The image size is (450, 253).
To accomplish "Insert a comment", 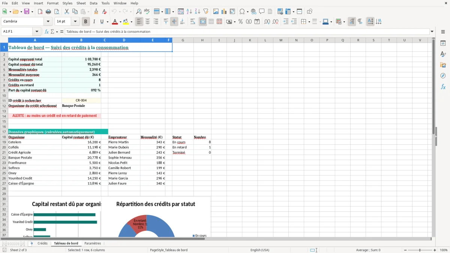I will point(262,12).
